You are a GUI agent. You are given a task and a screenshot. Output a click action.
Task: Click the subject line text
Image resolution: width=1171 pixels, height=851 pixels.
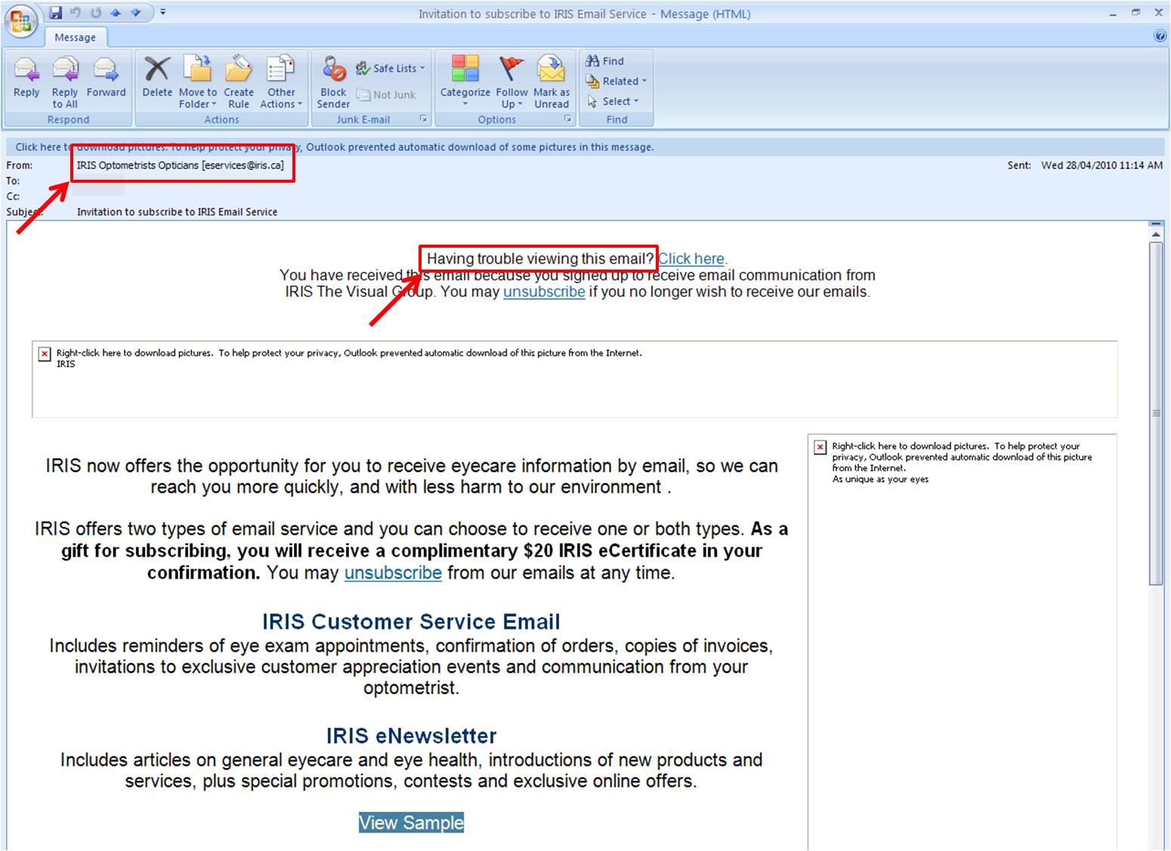[177, 212]
